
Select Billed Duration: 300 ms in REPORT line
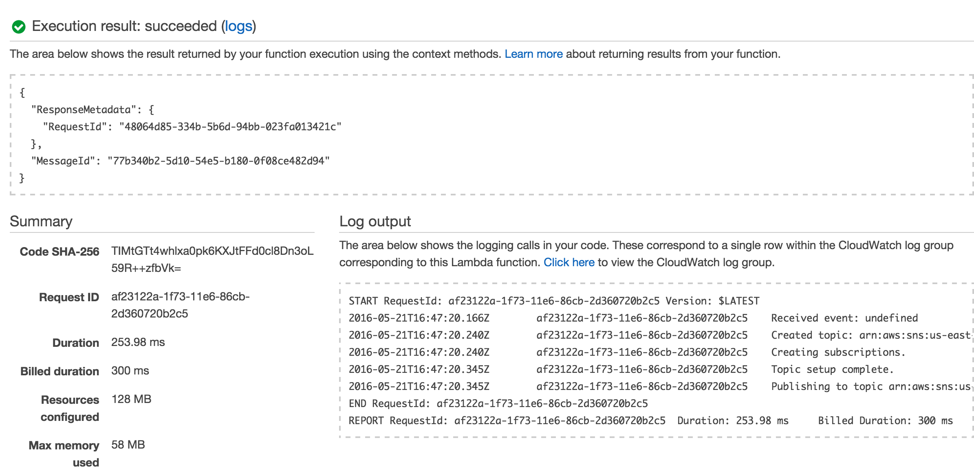point(886,420)
